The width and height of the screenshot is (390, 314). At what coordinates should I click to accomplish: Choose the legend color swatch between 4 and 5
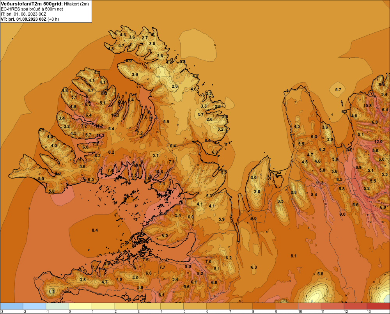pyautogui.click(x=172, y=306)
